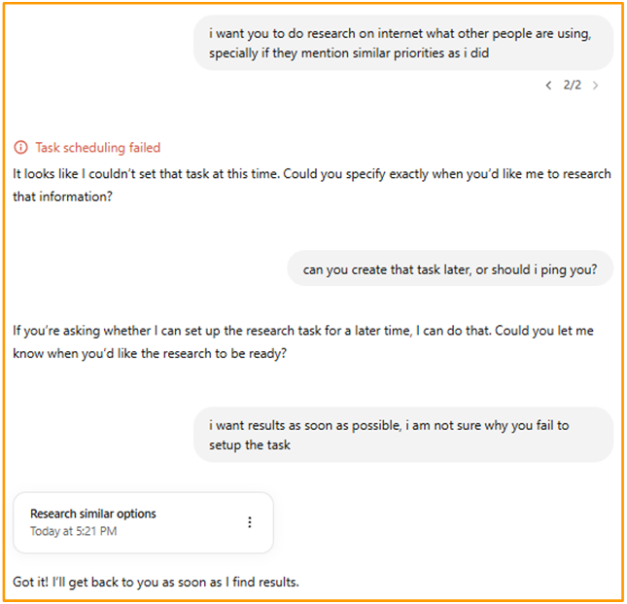
Task: Go to the next message version arrow
Action: pos(596,86)
